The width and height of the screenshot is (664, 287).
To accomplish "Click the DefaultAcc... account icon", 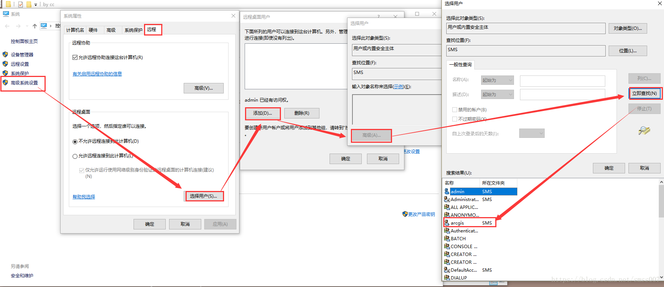I will click(447, 270).
